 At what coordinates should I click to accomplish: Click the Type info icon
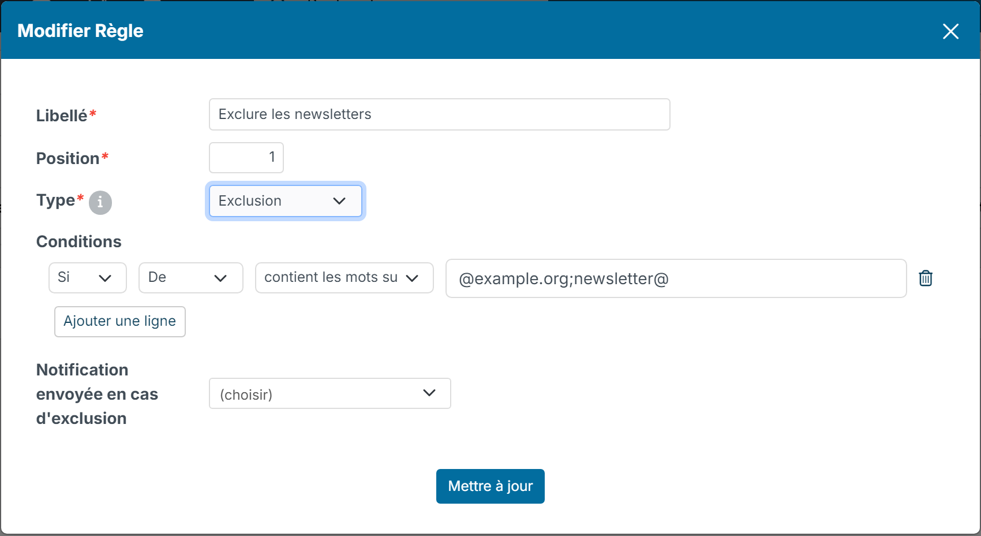[x=100, y=202]
